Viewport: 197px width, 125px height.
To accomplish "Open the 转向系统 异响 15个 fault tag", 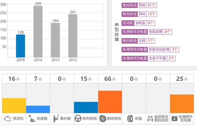I will click(x=139, y=14).
